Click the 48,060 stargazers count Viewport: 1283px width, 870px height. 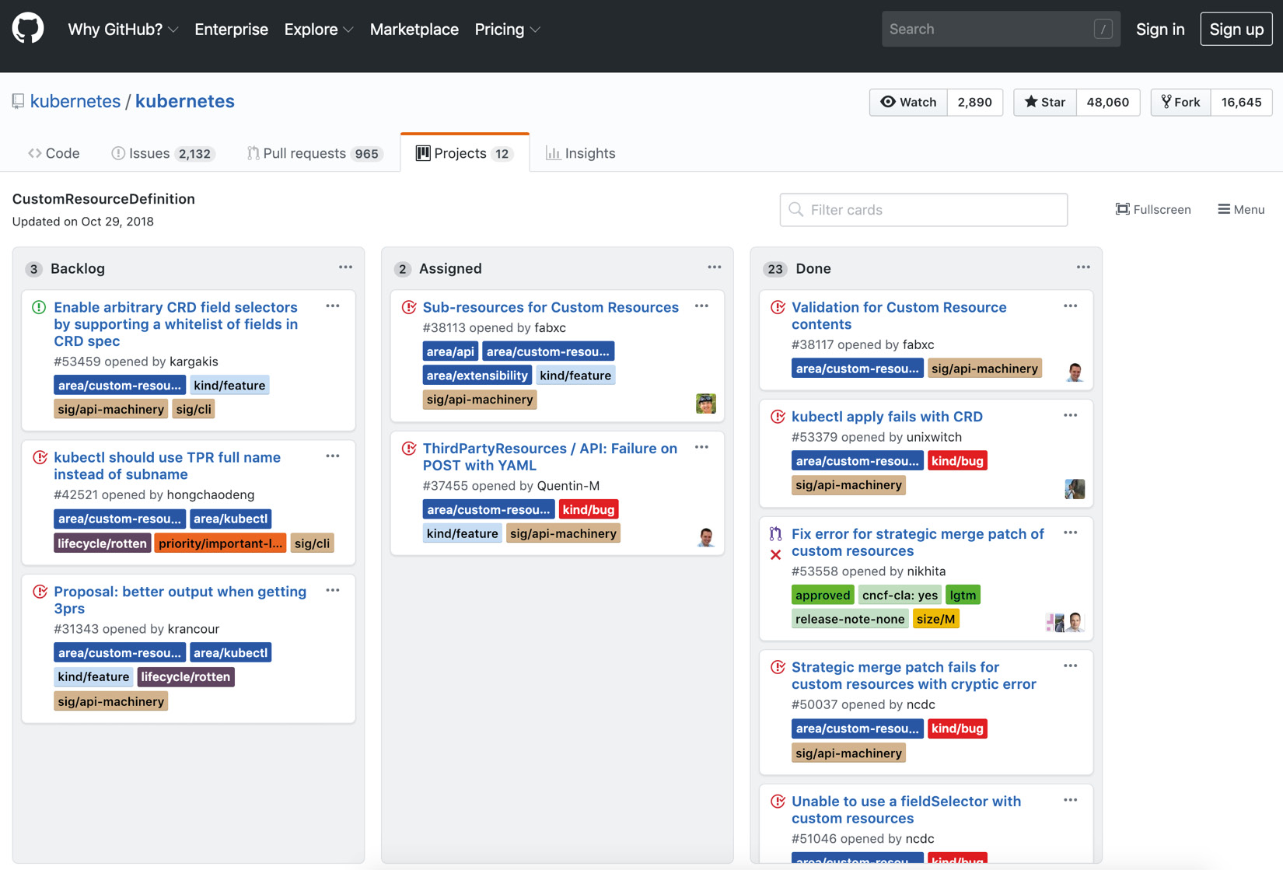click(1107, 102)
